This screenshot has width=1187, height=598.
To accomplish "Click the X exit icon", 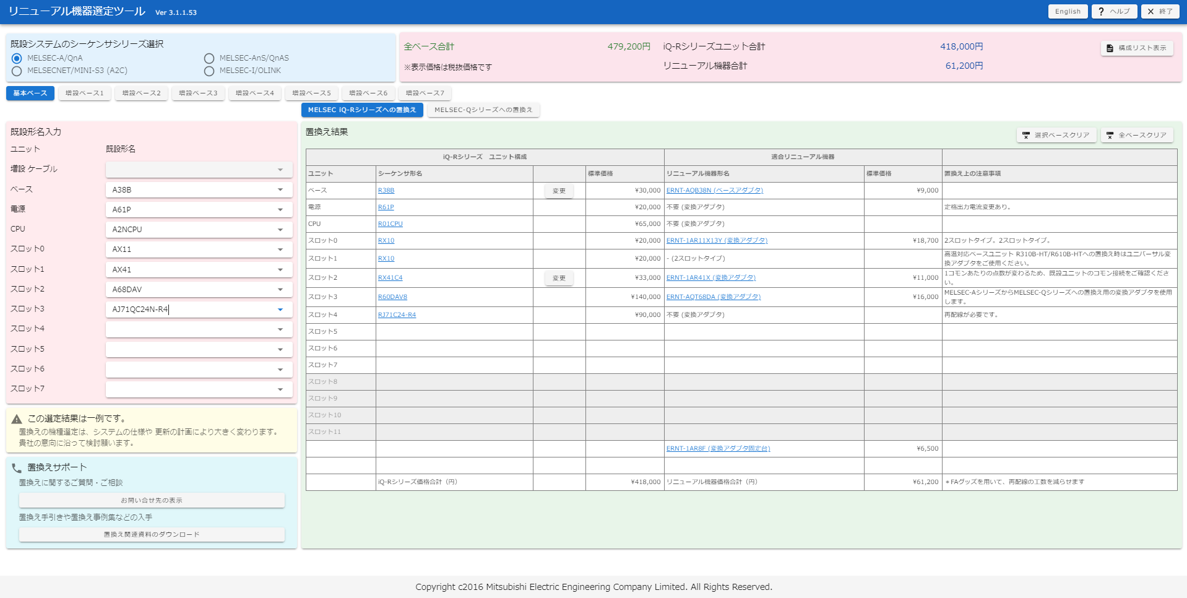I will pos(1151,12).
